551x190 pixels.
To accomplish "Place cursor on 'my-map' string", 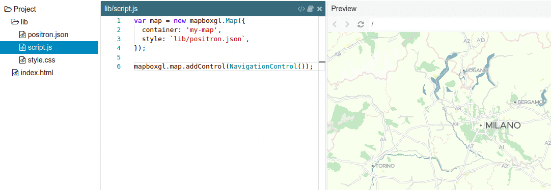I will pos(202,30).
